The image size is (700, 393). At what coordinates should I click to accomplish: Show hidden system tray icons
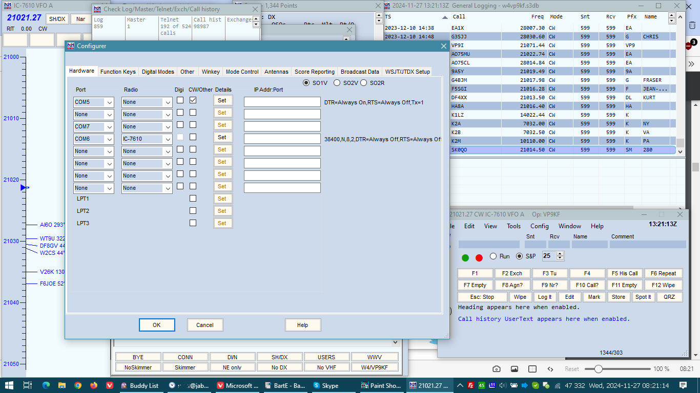pyautogui.click(x=460, y=385)
